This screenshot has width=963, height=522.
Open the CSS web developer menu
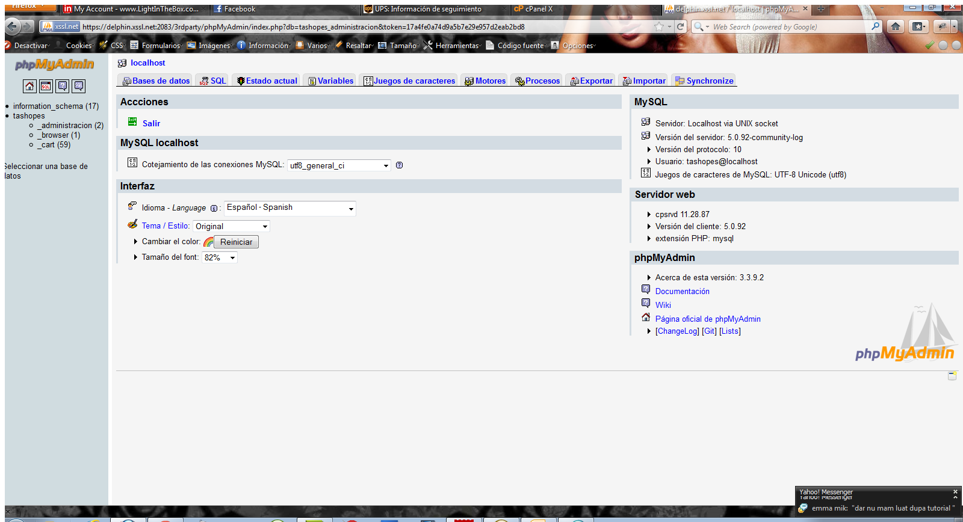(x=113, y=45)
